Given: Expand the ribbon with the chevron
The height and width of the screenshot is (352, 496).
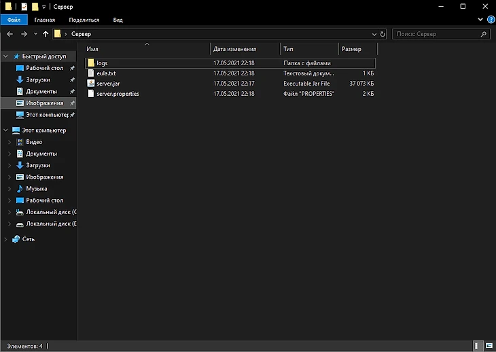Looking at the screenshot, I should coord(482,20).
